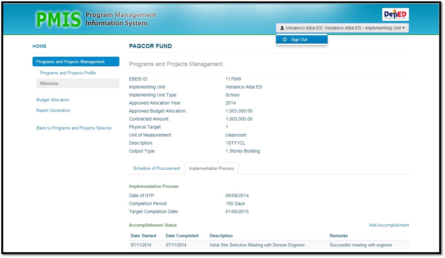445x258 pixels.
Task: Click the Accomplishment Status section heading
Action: (153, 225)
